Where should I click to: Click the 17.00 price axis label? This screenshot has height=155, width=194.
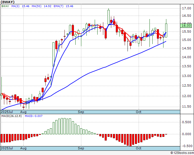(x=186, y=9)
